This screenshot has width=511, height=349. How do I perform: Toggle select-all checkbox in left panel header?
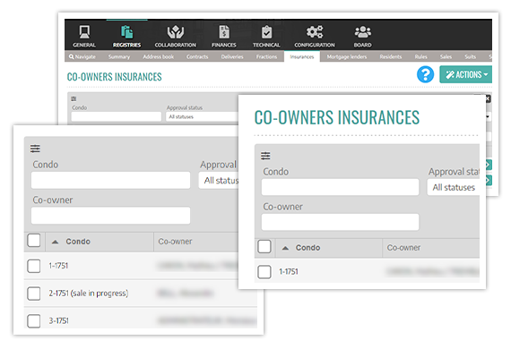pyautogui.click(x=34, y=241)
